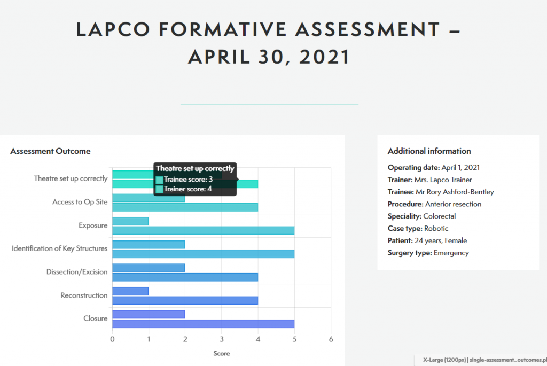Click 'Trainee: Mr Rory Ashford-Bentley' text
Screen dimensions: 547x366
441,192
